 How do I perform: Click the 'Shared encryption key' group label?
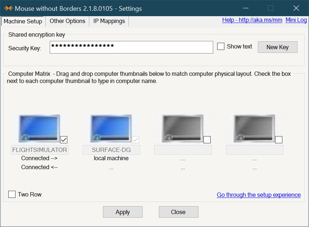click(36, 34)
